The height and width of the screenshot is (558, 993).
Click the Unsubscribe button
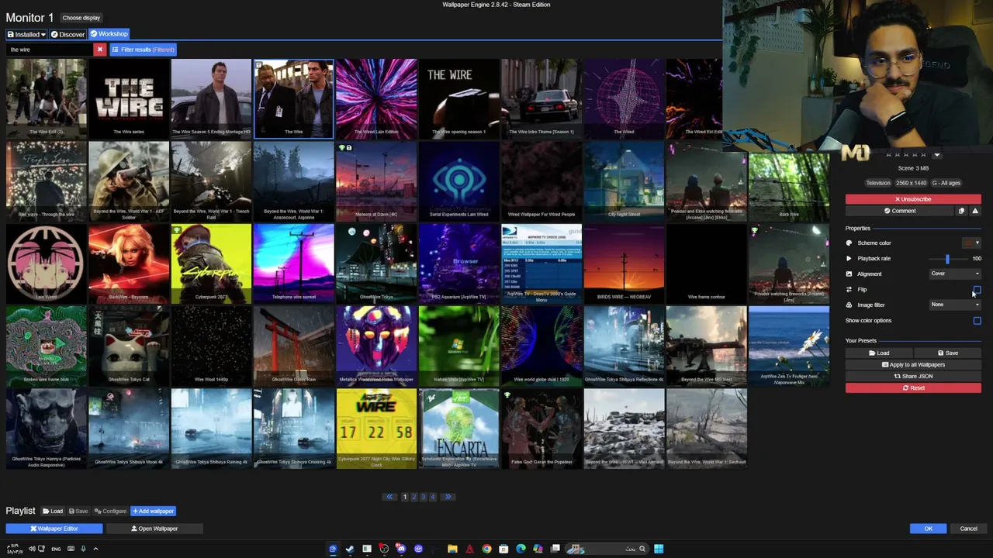pos(913,199)
